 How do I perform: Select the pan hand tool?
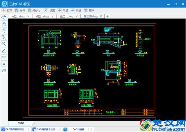4,24
